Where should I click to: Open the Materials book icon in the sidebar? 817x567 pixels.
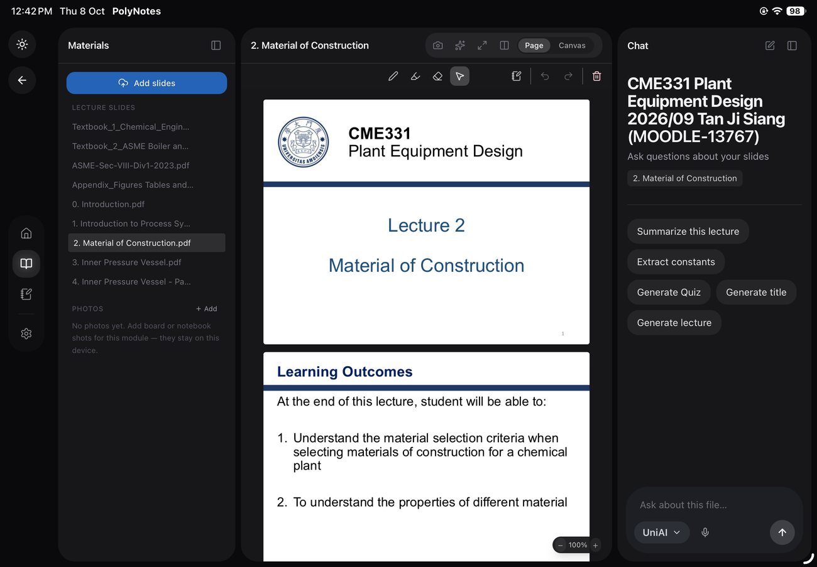tap(26, 264)
